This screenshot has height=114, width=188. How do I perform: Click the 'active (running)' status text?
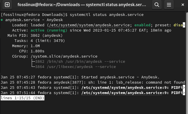[49, 30]
